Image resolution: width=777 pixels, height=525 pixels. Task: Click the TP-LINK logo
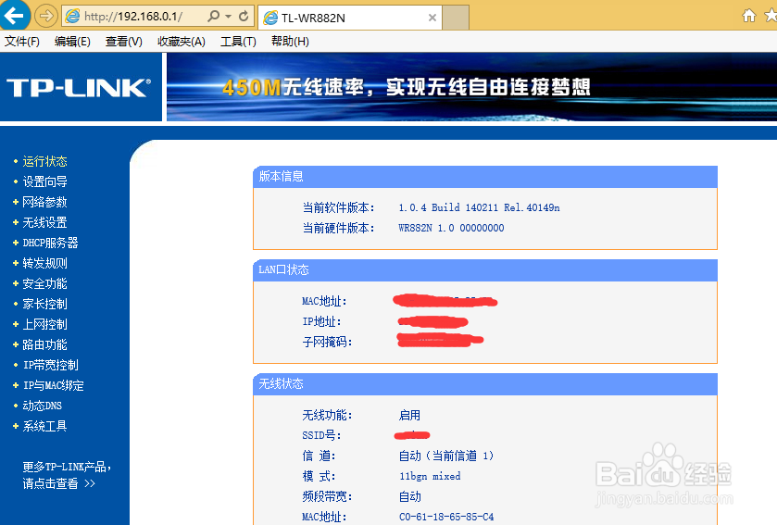tap(79, 88)
